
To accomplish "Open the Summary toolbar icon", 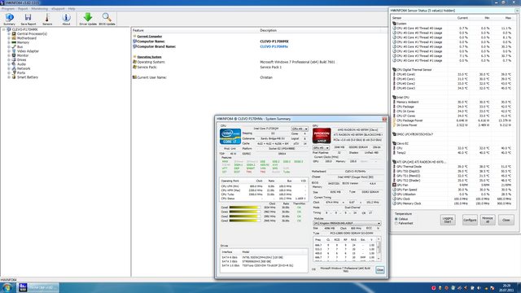I will pyautogui.click(x=9, y=20).
